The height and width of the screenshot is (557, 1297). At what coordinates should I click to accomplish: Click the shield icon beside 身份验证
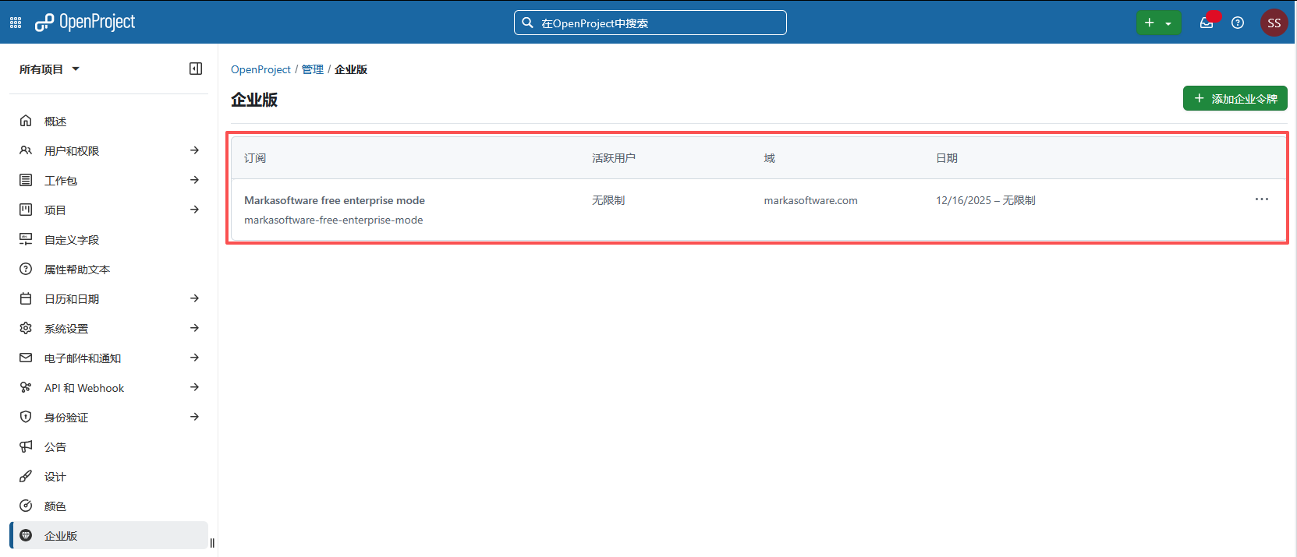point(26,417)
